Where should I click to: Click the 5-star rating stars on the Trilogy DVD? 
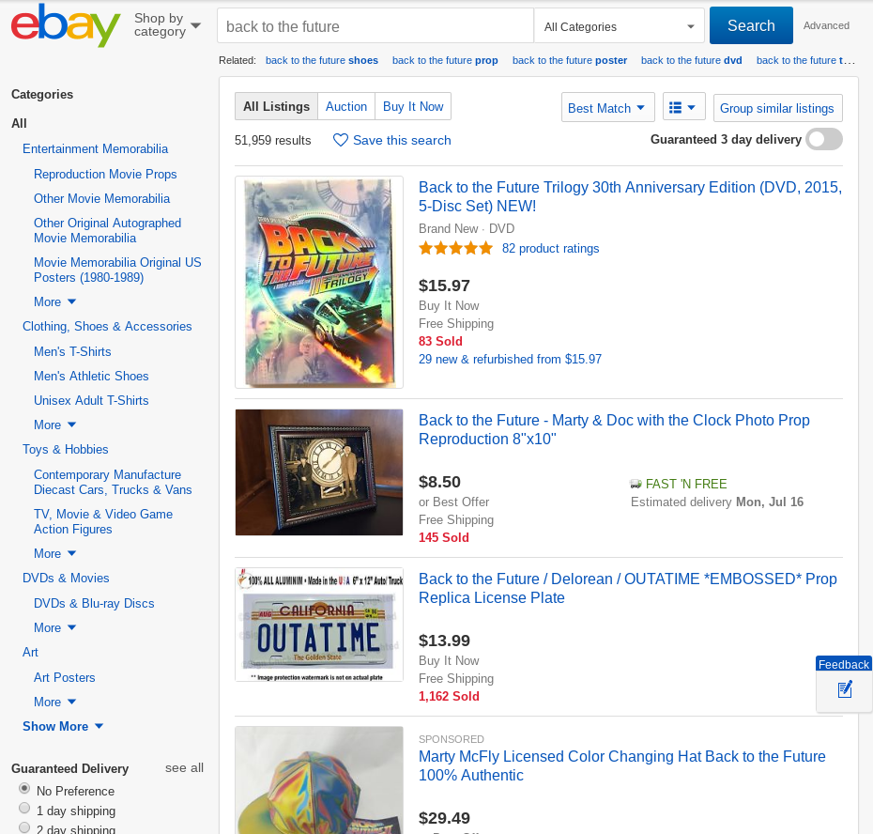coord(455,248)
